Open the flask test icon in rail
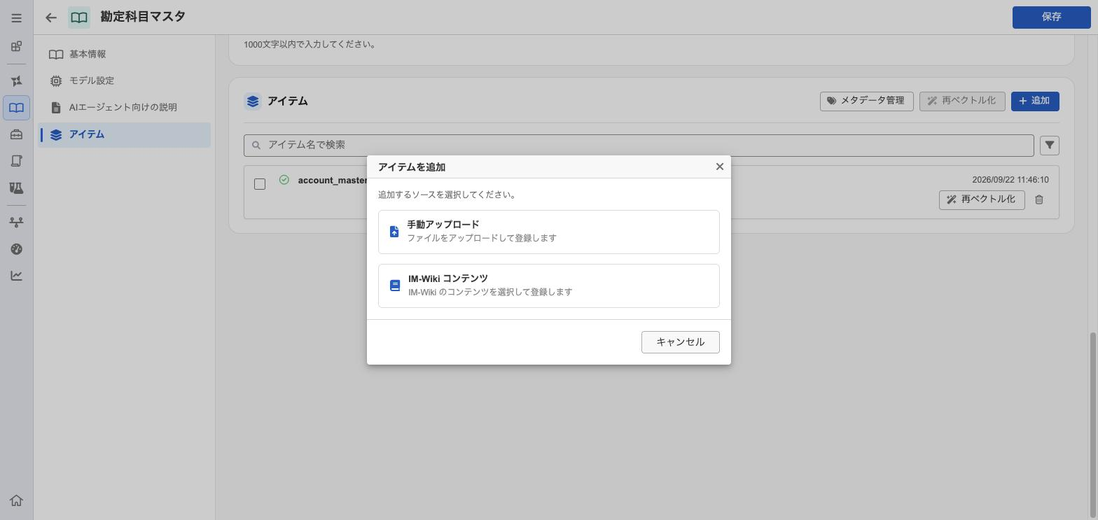 [16, 188]
